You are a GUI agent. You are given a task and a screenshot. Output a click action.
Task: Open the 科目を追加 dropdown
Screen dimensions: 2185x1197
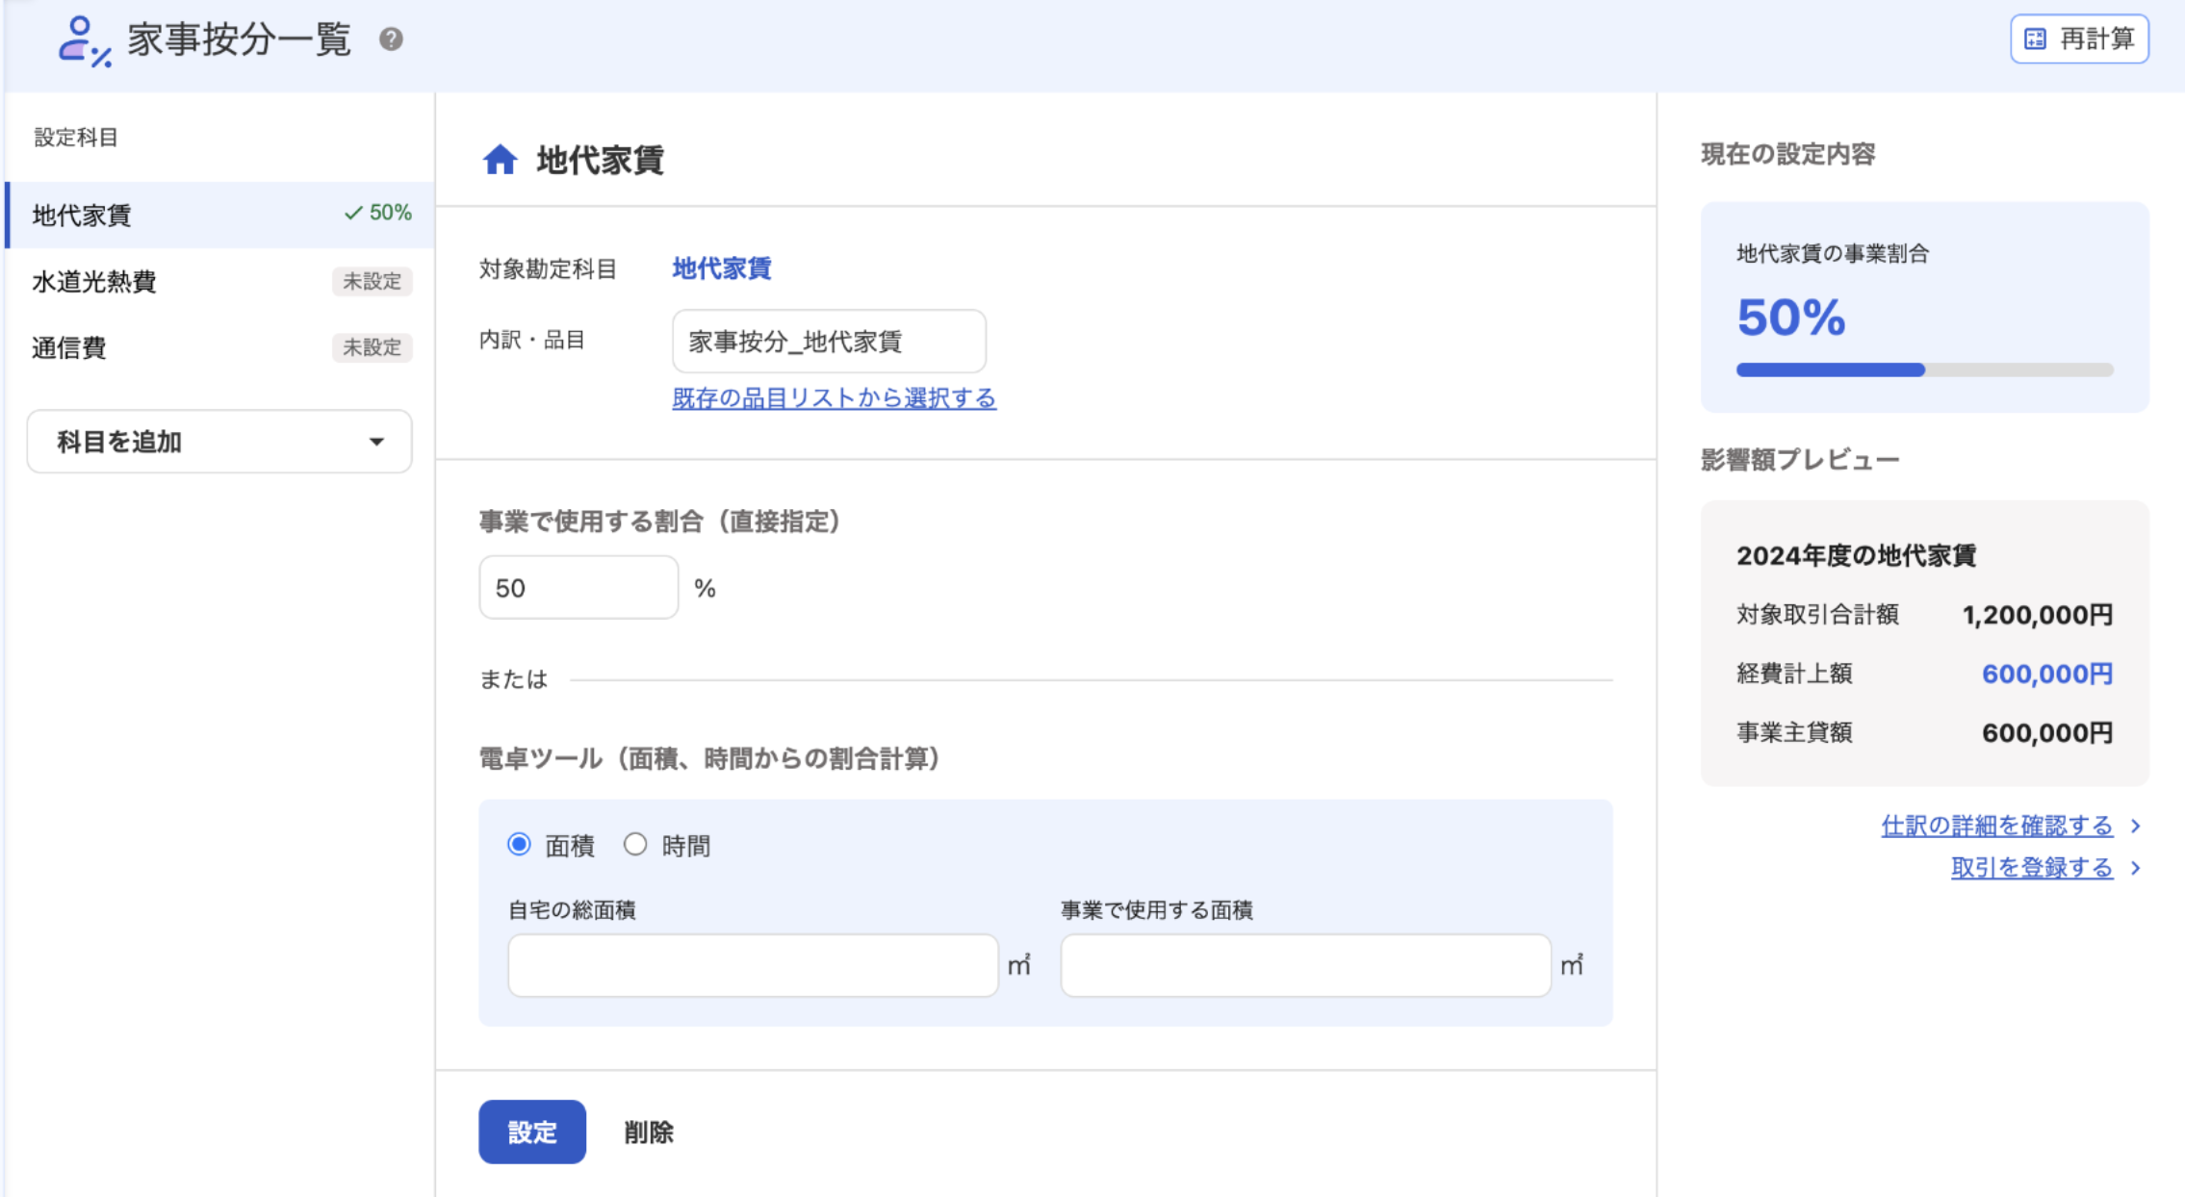click(219, 442)
